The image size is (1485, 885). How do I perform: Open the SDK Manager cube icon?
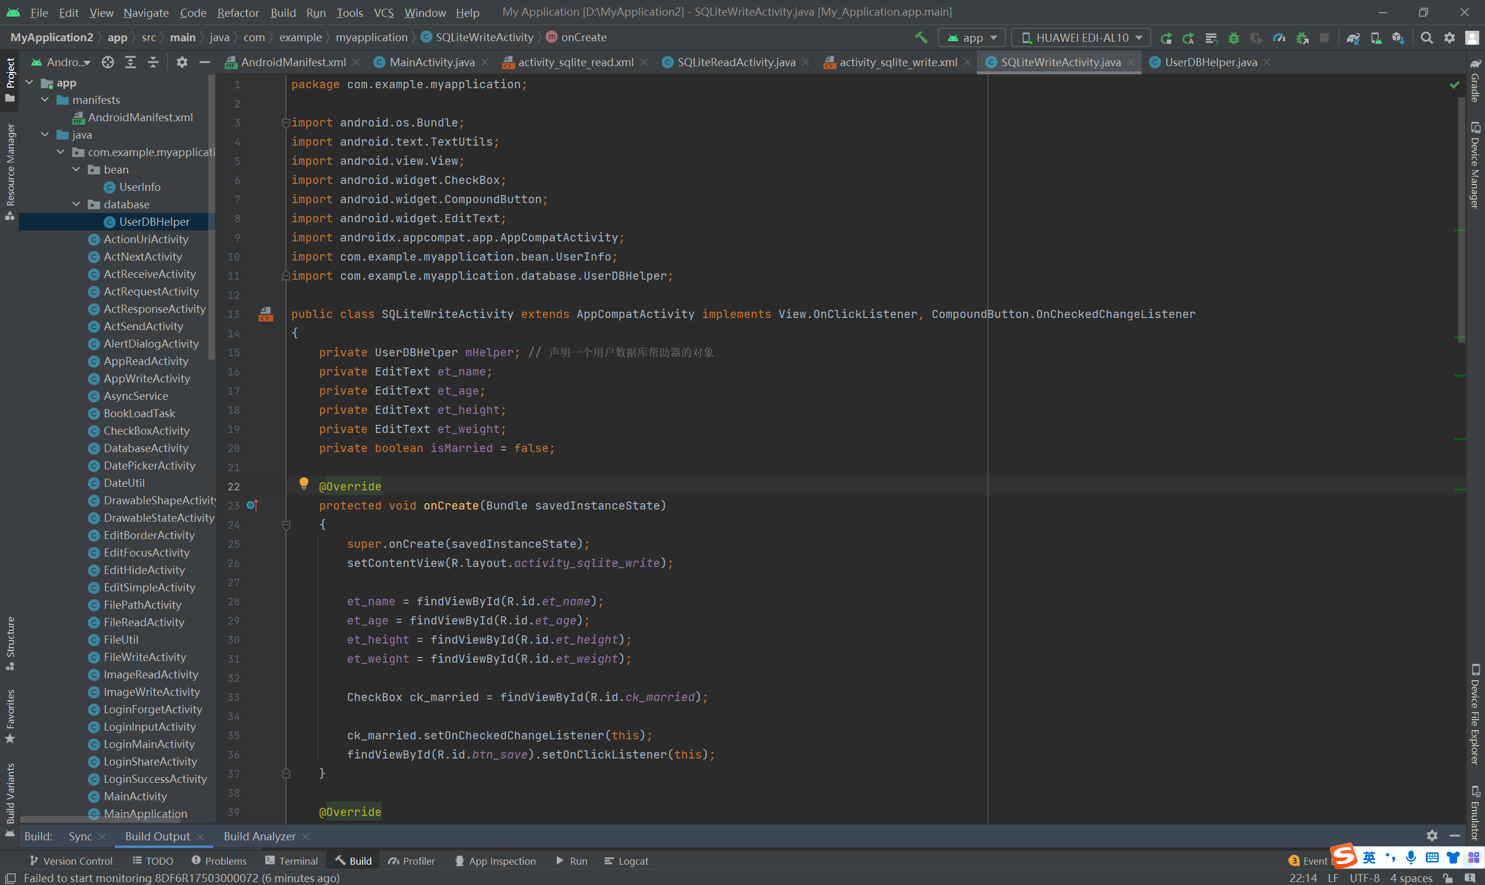[1398, 38]
